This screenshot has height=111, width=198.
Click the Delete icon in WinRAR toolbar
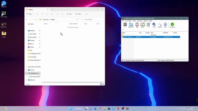tap(148, 25)
